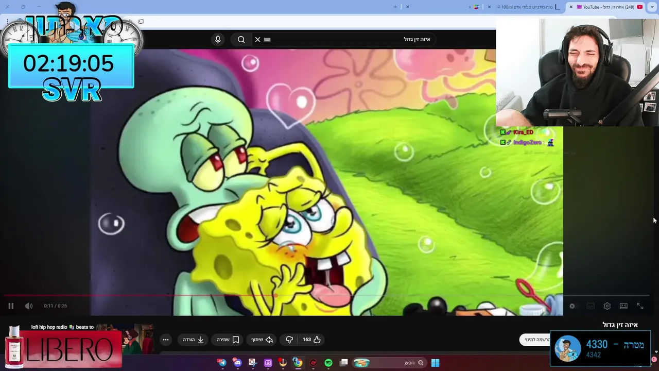Click the Save (שמירה) button
Screen dimensions: 659x371
[x=228, y=340]
